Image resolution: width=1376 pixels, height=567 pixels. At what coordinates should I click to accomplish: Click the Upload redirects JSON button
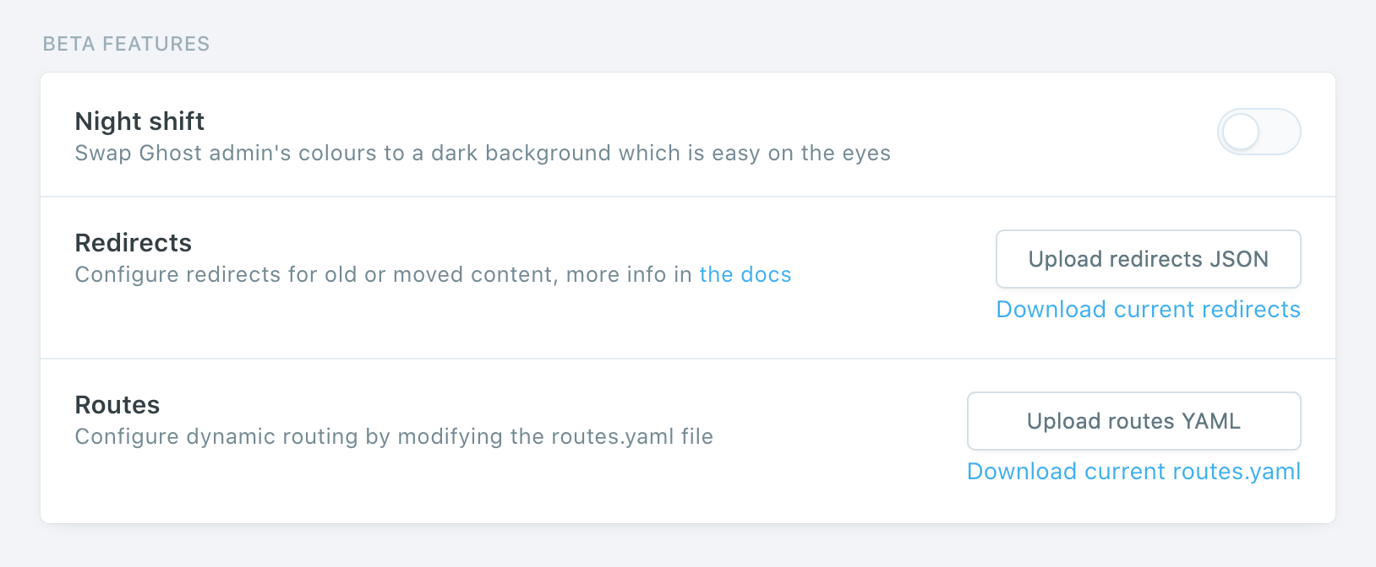click(1148, 259)
